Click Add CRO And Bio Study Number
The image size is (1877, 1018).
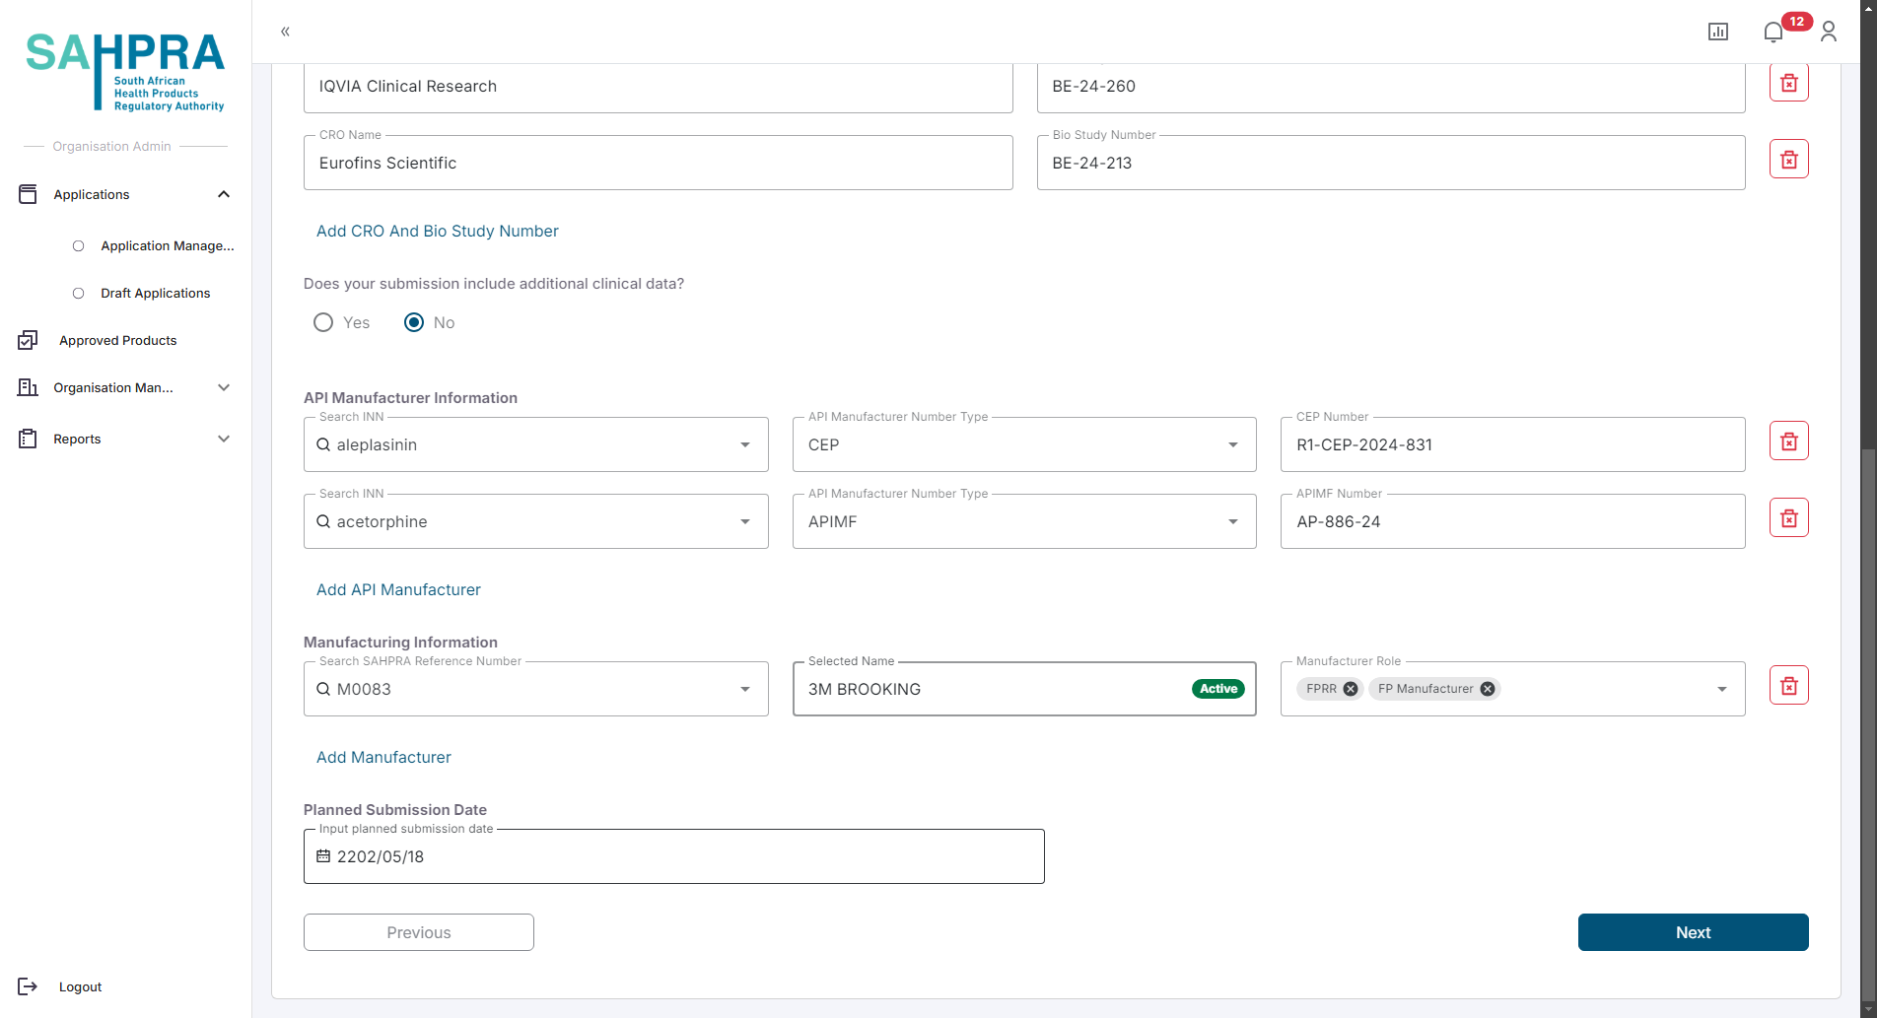(437, 231)
